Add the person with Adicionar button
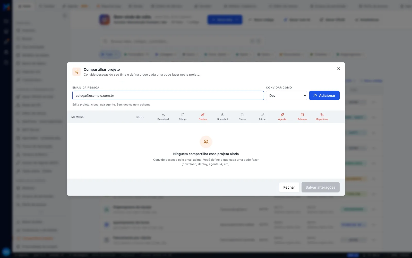Viewport: 412px width, 258px height. coord(324,95)
